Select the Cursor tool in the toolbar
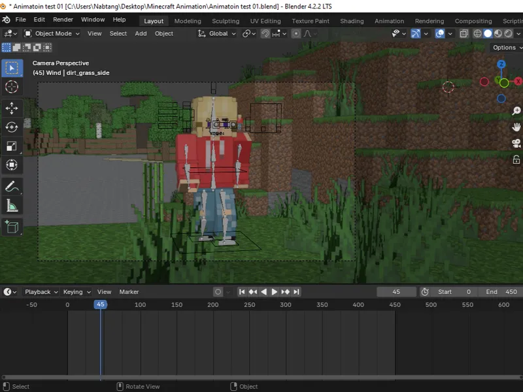The height and width of the screenshot is (392, 523). 12,87
